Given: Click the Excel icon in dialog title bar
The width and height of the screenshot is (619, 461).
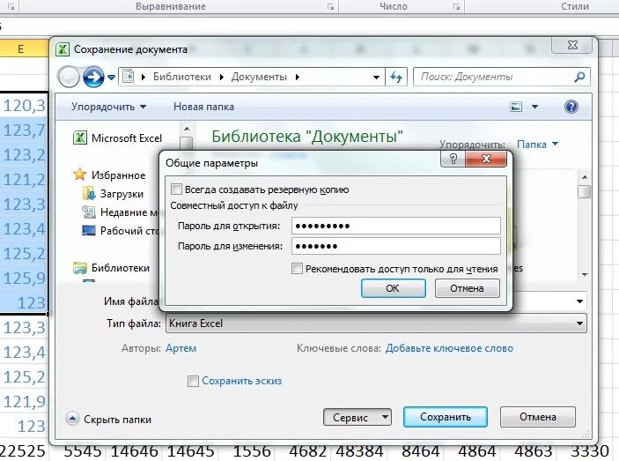Looking at the screenshot, I should (63, 49).
